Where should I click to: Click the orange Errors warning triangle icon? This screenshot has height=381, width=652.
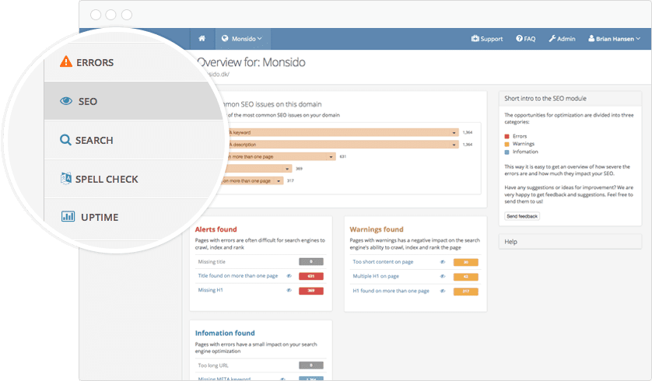click(65, 61)
